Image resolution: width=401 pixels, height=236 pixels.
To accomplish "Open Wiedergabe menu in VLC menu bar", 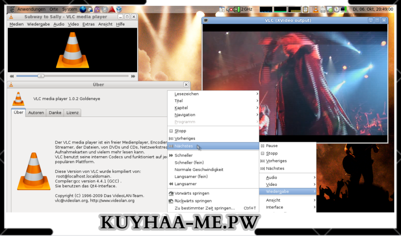I will point(38,24).
